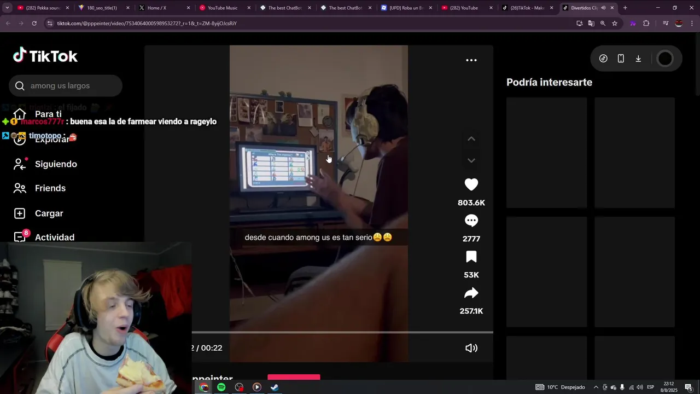Open the extensions puzzle icon
The image size is (700, 394).
click(646, 24)
